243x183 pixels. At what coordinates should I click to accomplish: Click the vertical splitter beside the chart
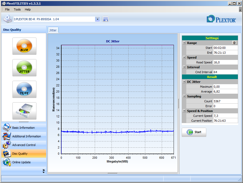click(x=179, y=103)
